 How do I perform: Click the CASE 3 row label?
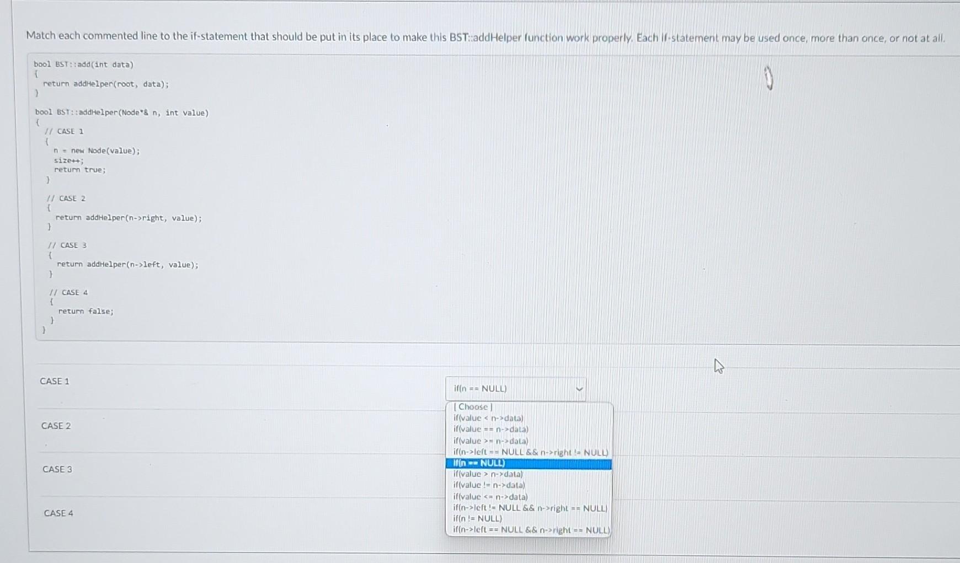point(57,469)
